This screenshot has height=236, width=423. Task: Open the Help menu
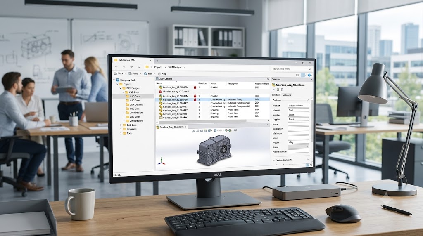click(x=162, y=73)
